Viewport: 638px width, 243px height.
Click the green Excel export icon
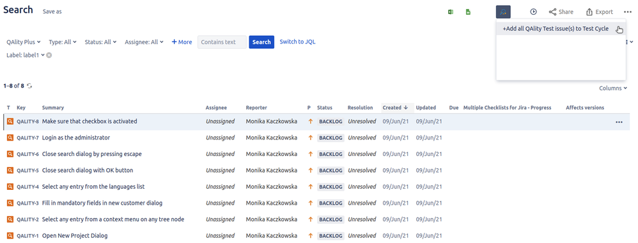click(451, 12)
